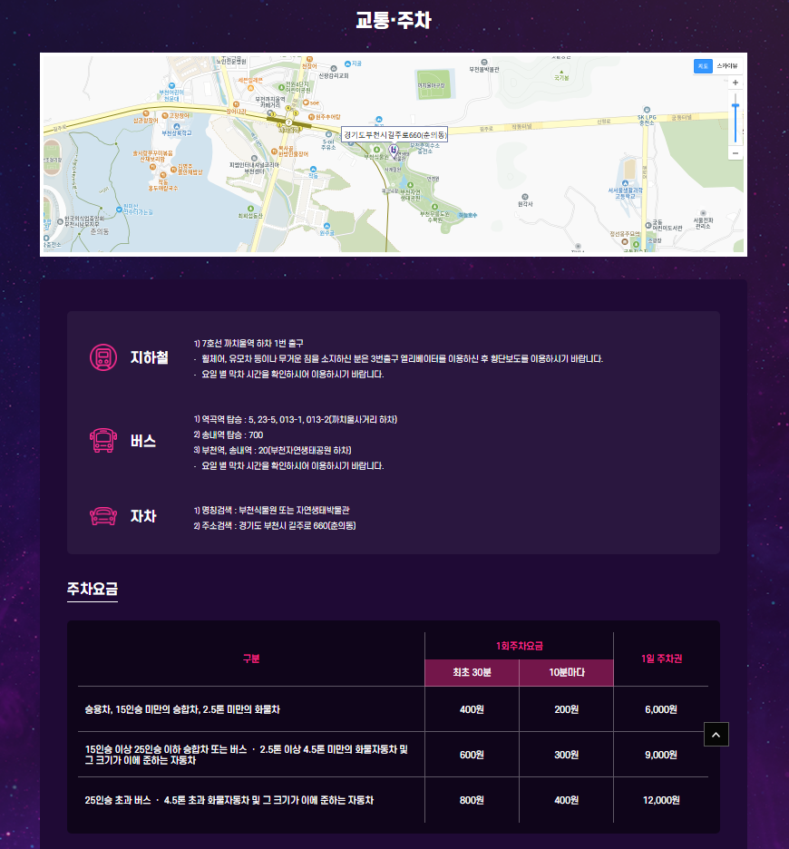Click the car icon
The image size is (789, 849).
pyautogui.click(x=103, y=516)
